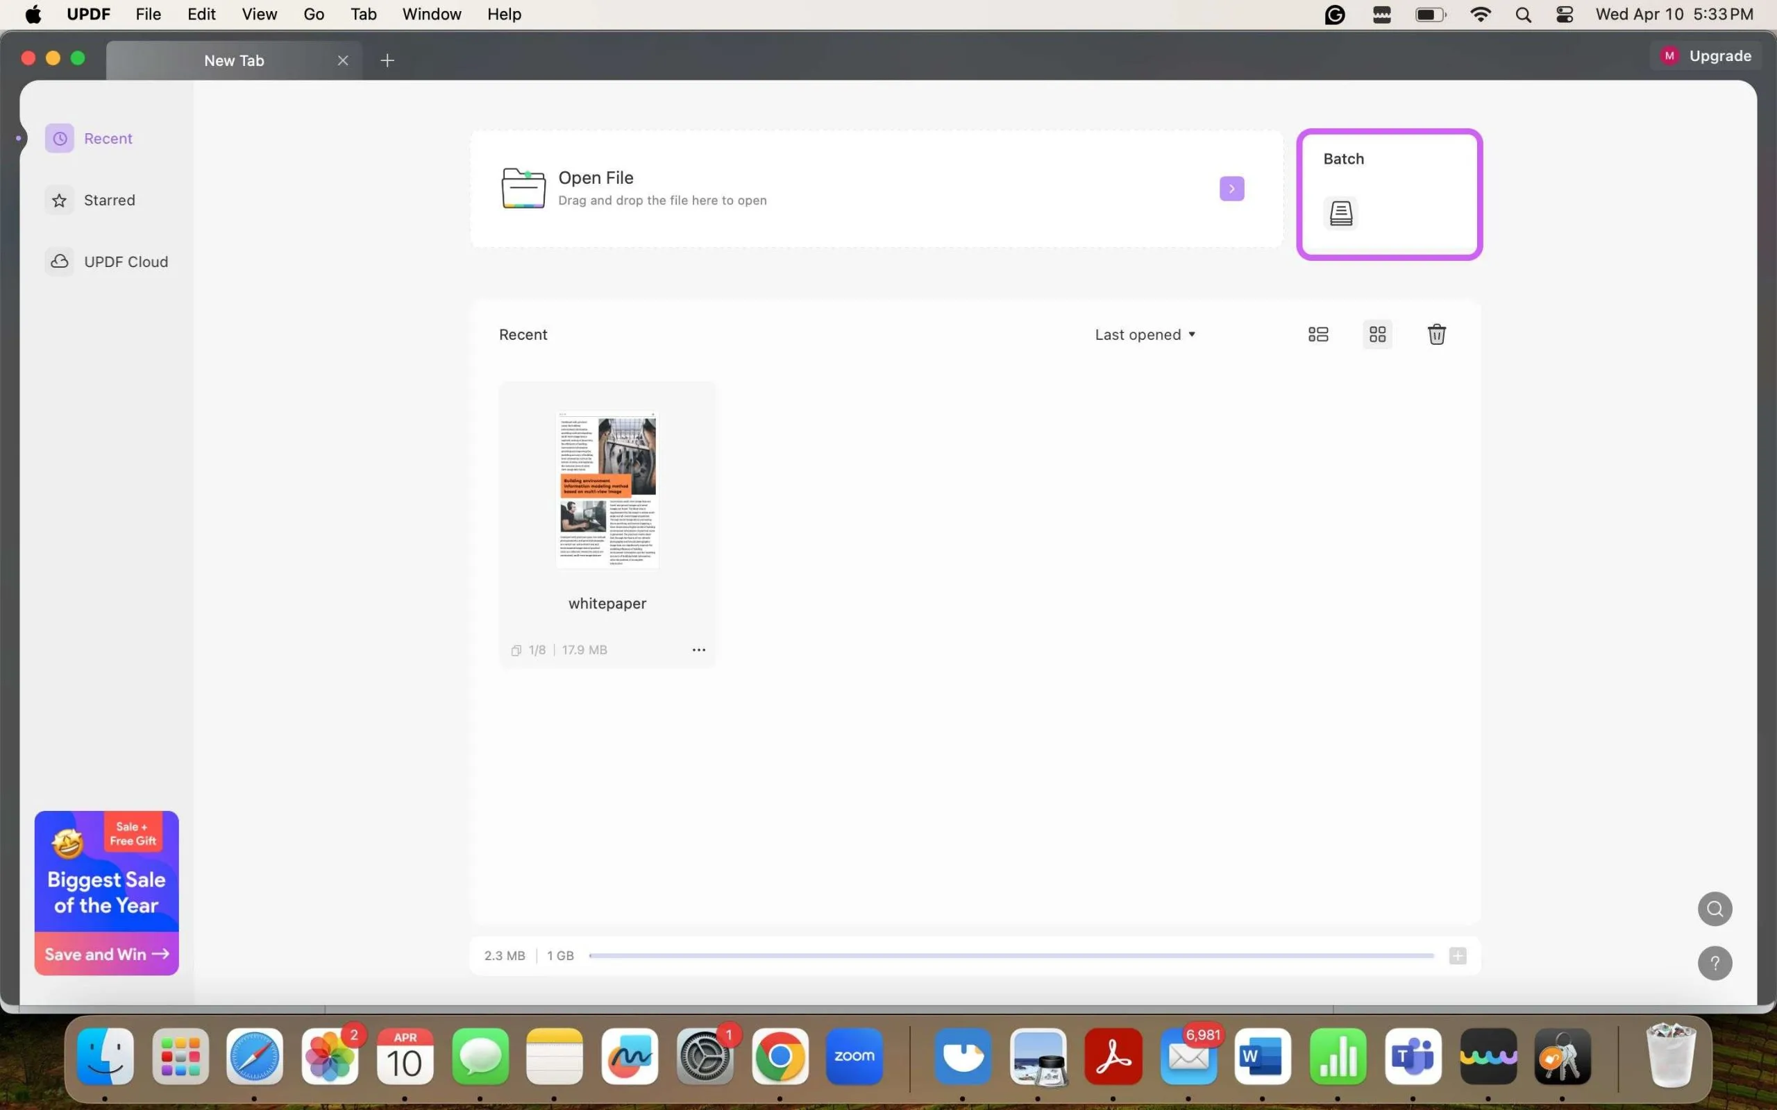Screen dimensions: 1777x1110
Task: Expand the Last opened sort dropdown
Action: pyautogui.click(x=1145, y=335)
